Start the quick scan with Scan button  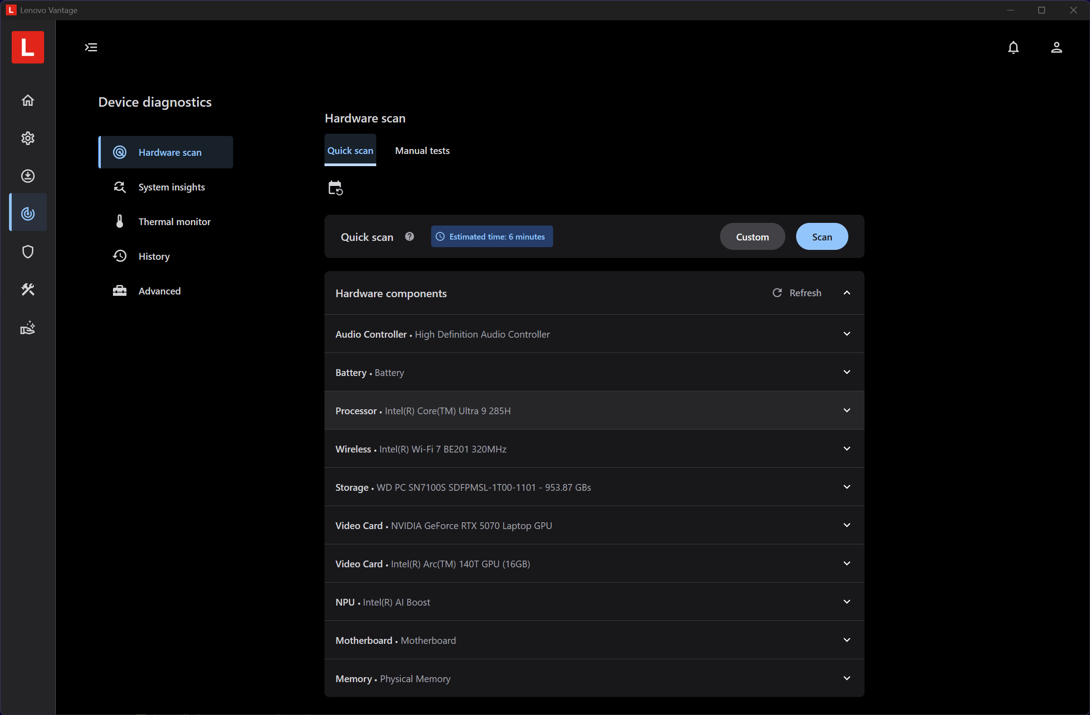822,237
